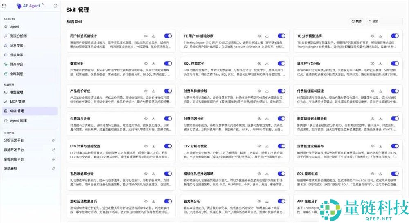
Task: Disable the 数据分析 skill switch
Action: (x=168, y=64)
